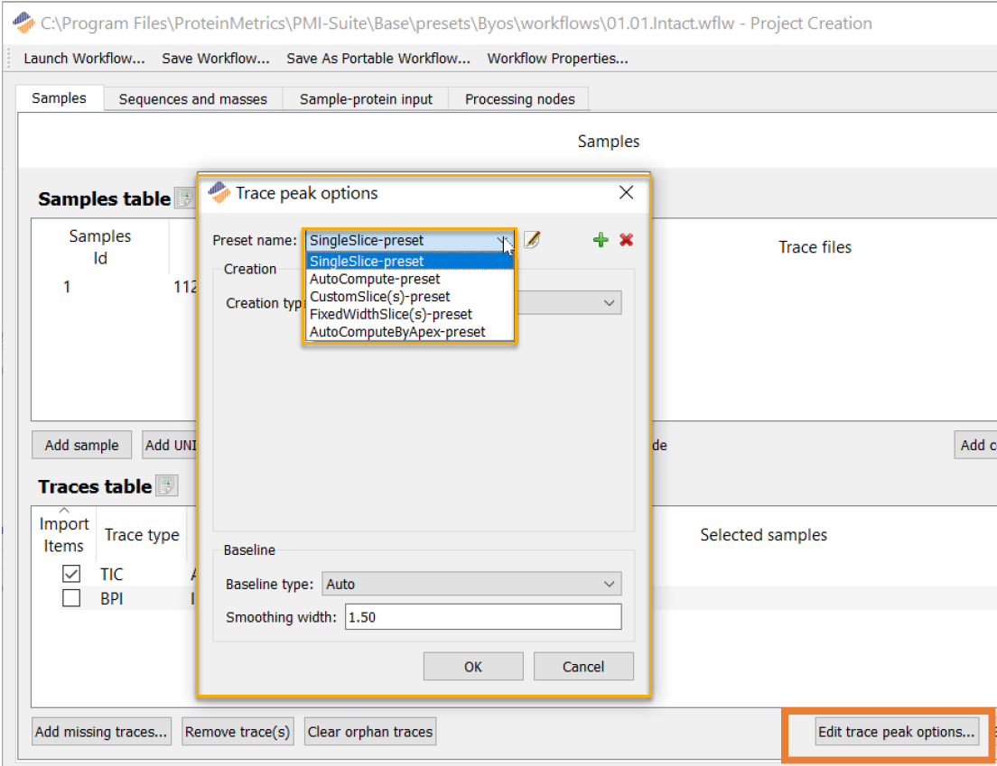Click the Smoothing width input field
997x766 pixels.
point(483,617)
